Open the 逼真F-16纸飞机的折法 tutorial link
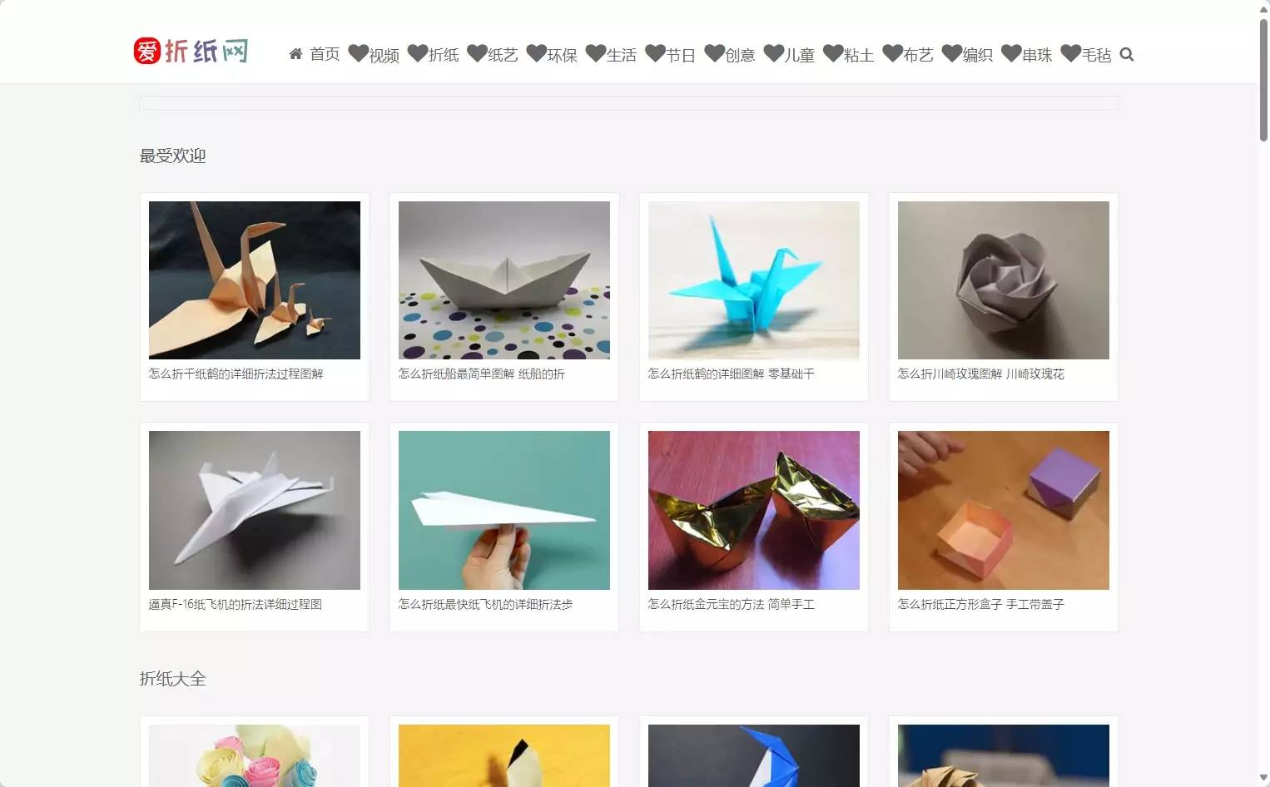 [236, 605]
